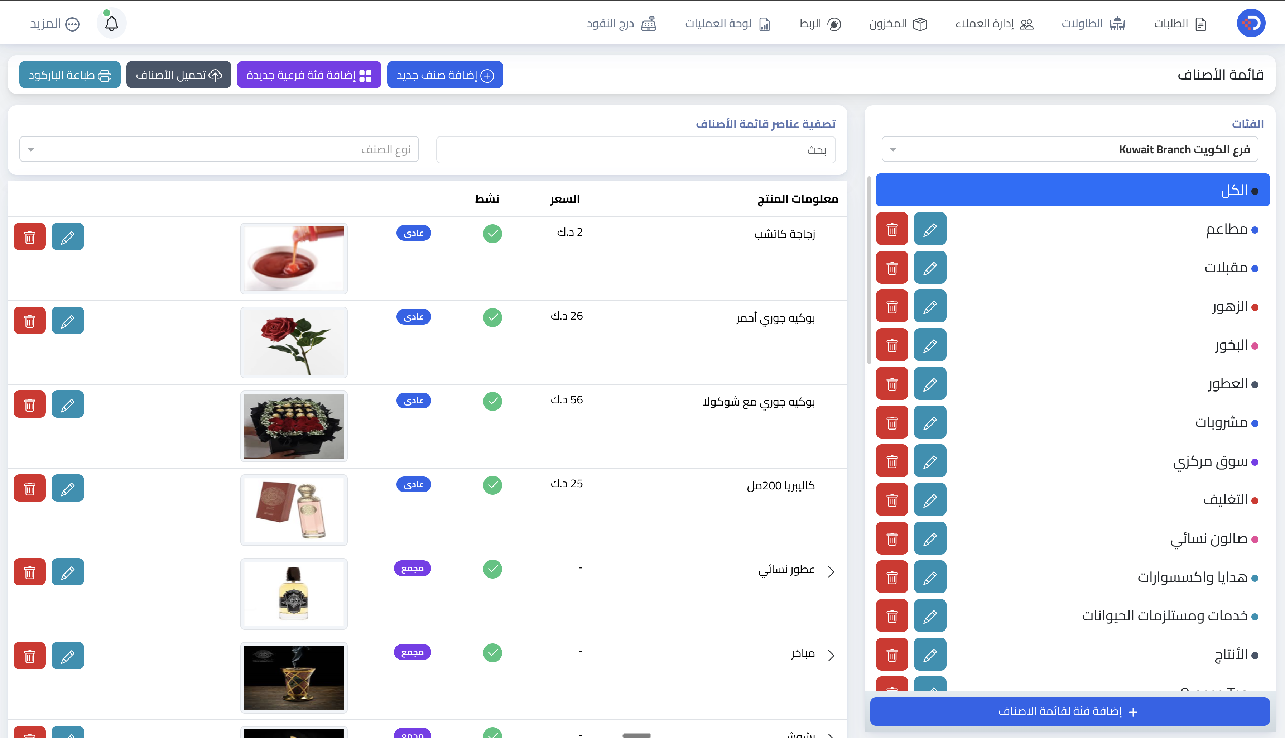This screenshot has width=1285, height=738.
Task: Edit the التغليف category
Action: tap(930, 500)
